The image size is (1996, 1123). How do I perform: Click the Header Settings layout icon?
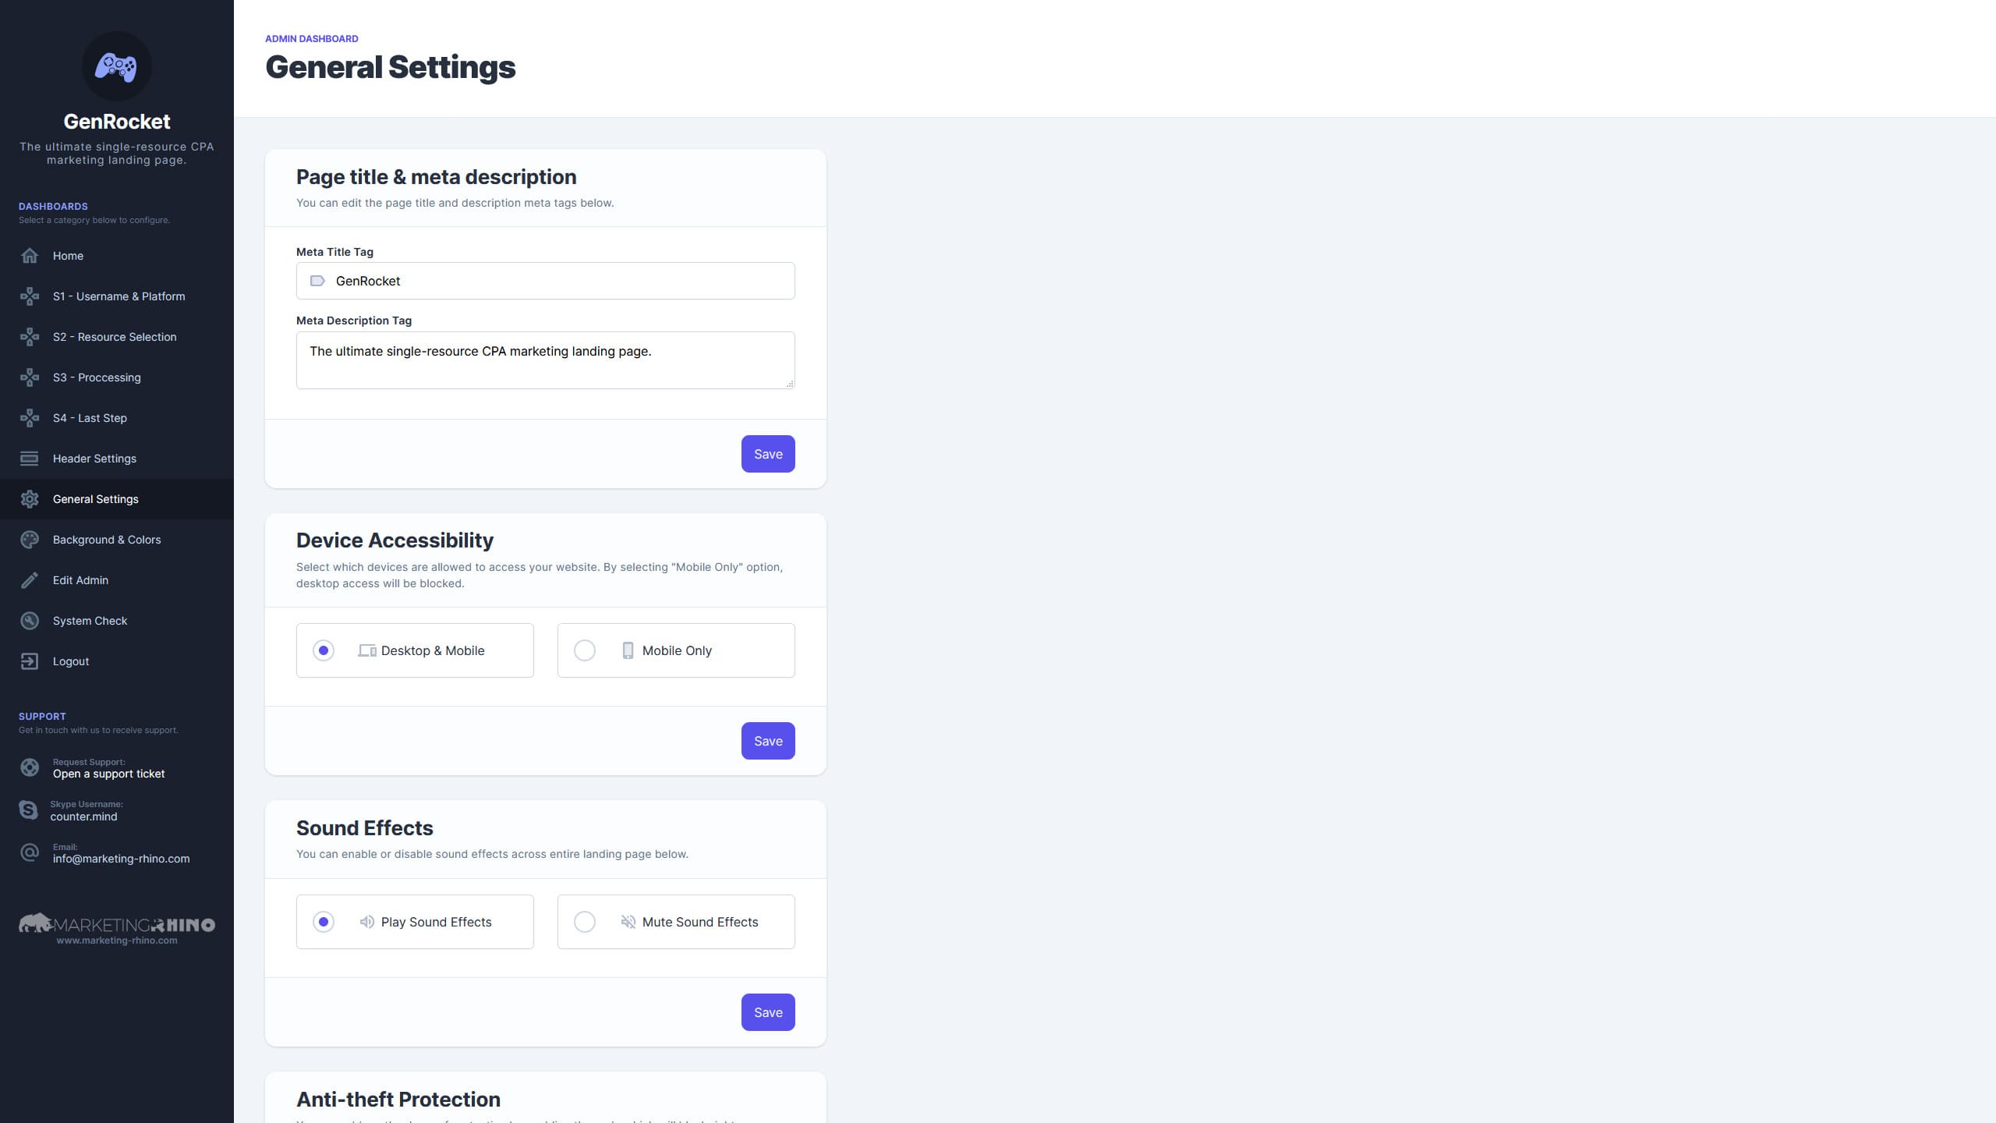click(30, 459)
